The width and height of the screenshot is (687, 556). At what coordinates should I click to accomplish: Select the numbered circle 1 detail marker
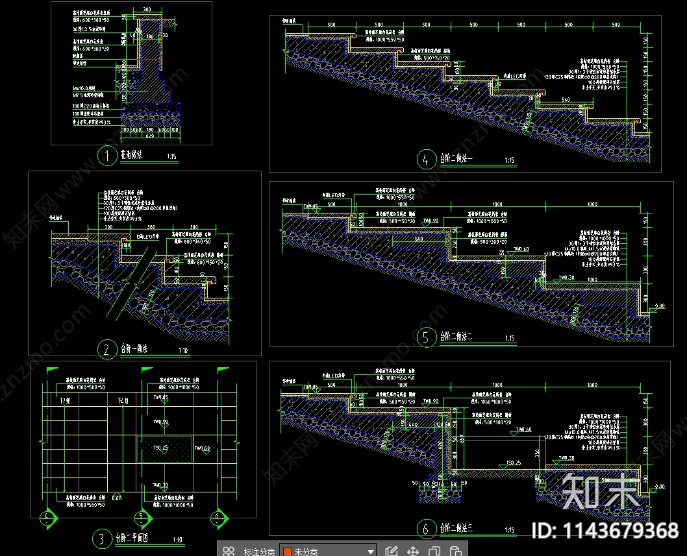[105, 155]
